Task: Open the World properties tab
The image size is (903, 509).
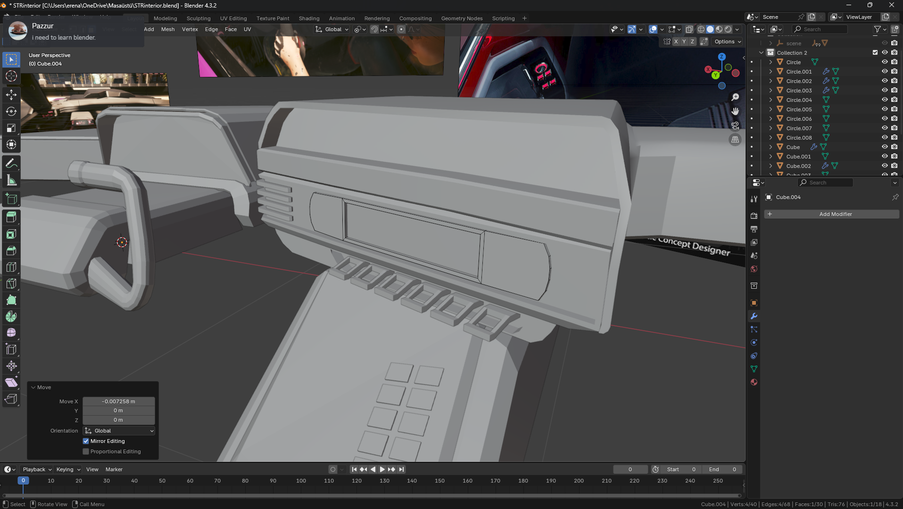Action: pyautogui.click(x=754, y=269)
